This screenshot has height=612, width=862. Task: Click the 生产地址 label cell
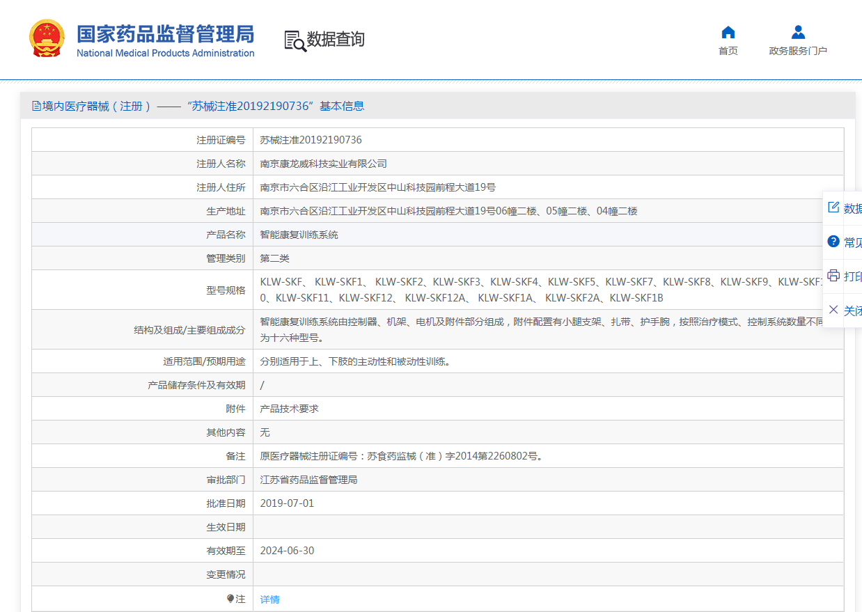142,211
